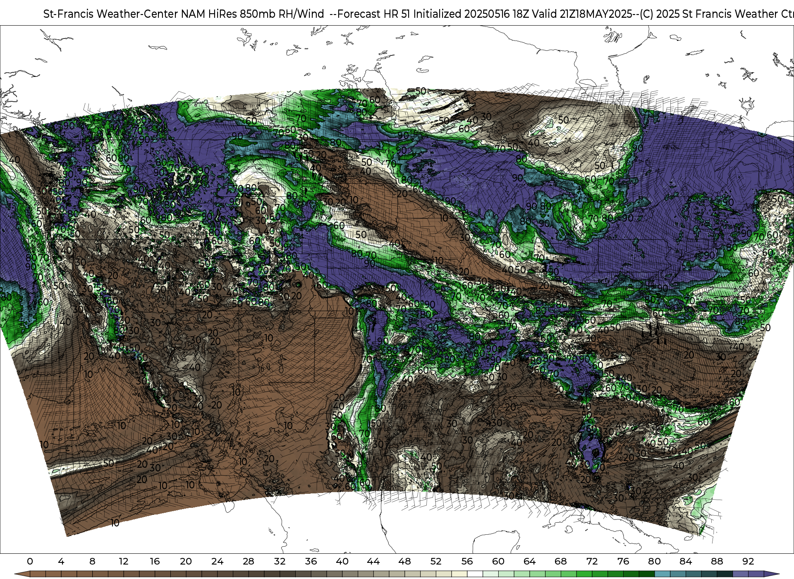
Task: Click the colorbar label 12
Action: pos(124,561)
